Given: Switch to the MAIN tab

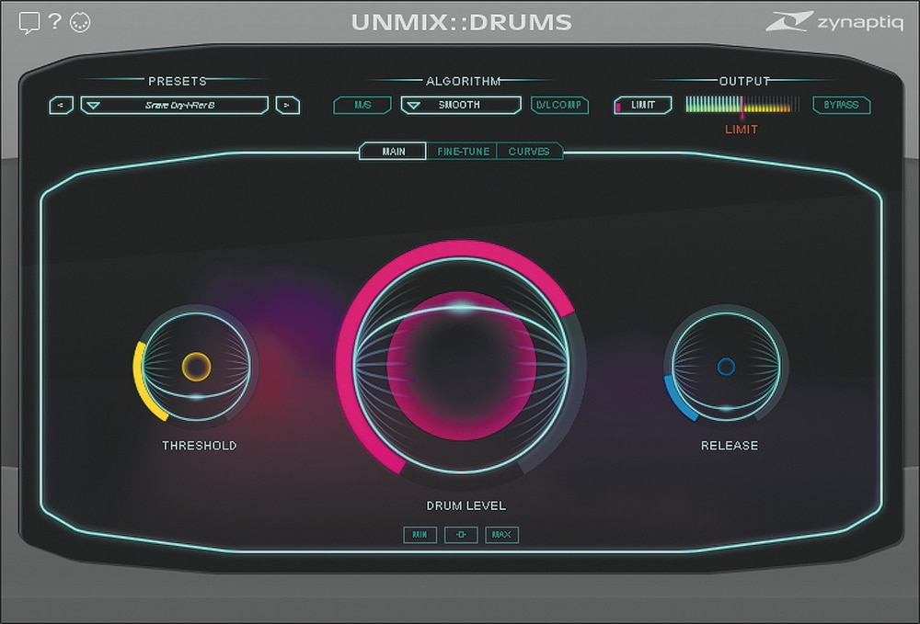Looking at the screenshot, I should (x=393, y=151).
